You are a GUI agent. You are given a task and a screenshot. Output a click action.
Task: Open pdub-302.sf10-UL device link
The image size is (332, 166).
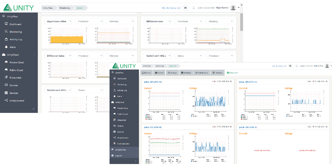(x=248, y=127)
